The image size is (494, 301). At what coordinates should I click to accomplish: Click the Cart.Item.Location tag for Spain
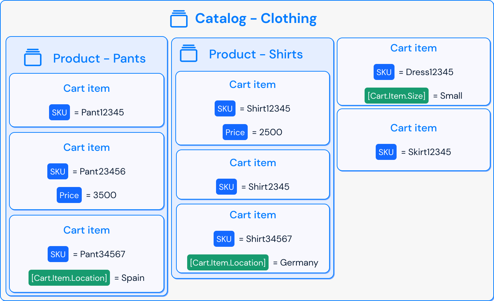(69, 278)
